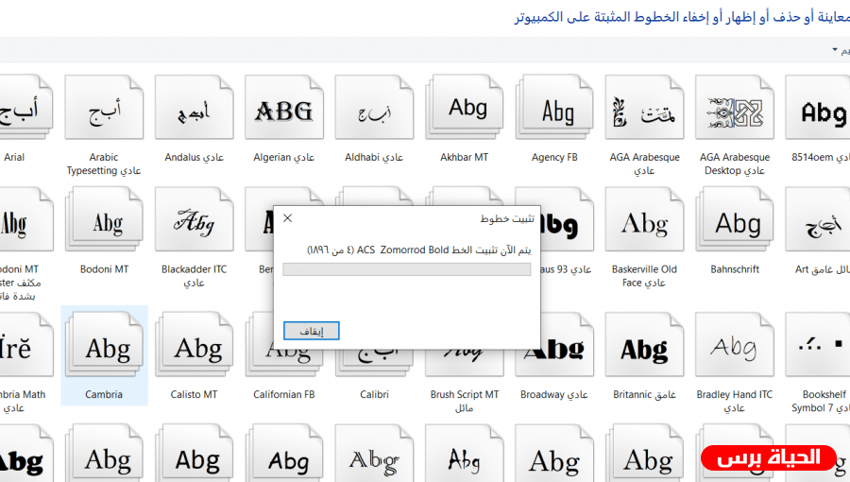Select the Agency FB font
Image resolution: width=850 pixels, height=482 pixels.
click(554, 112)
